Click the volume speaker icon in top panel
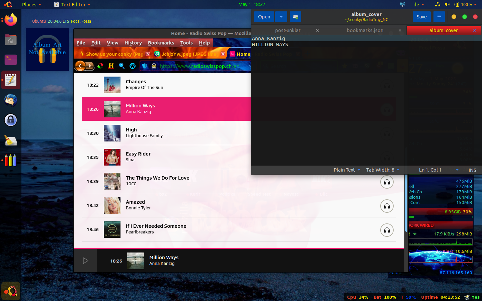 [x=447, y=5]
